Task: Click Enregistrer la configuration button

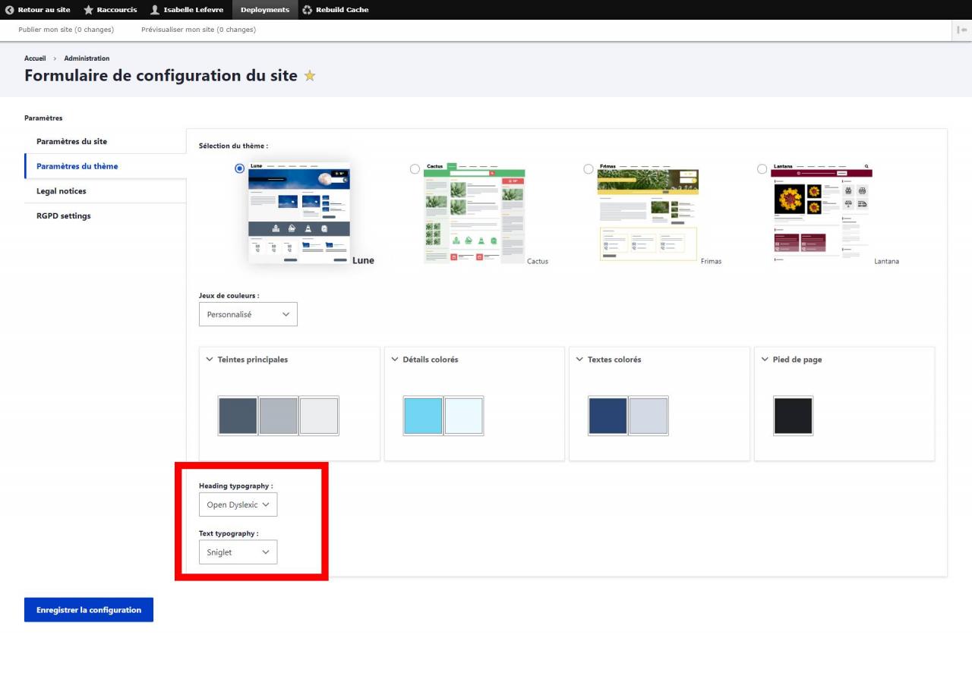Action: [x=89, y=610]
